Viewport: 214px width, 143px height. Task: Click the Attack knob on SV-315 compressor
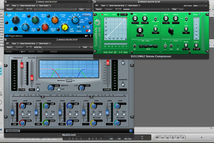(166, 18)
